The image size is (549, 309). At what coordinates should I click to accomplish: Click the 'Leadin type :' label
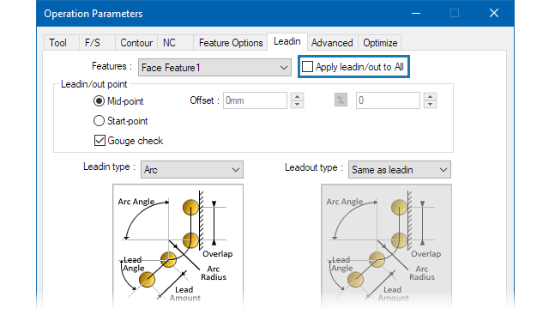[x=109, y=167]
